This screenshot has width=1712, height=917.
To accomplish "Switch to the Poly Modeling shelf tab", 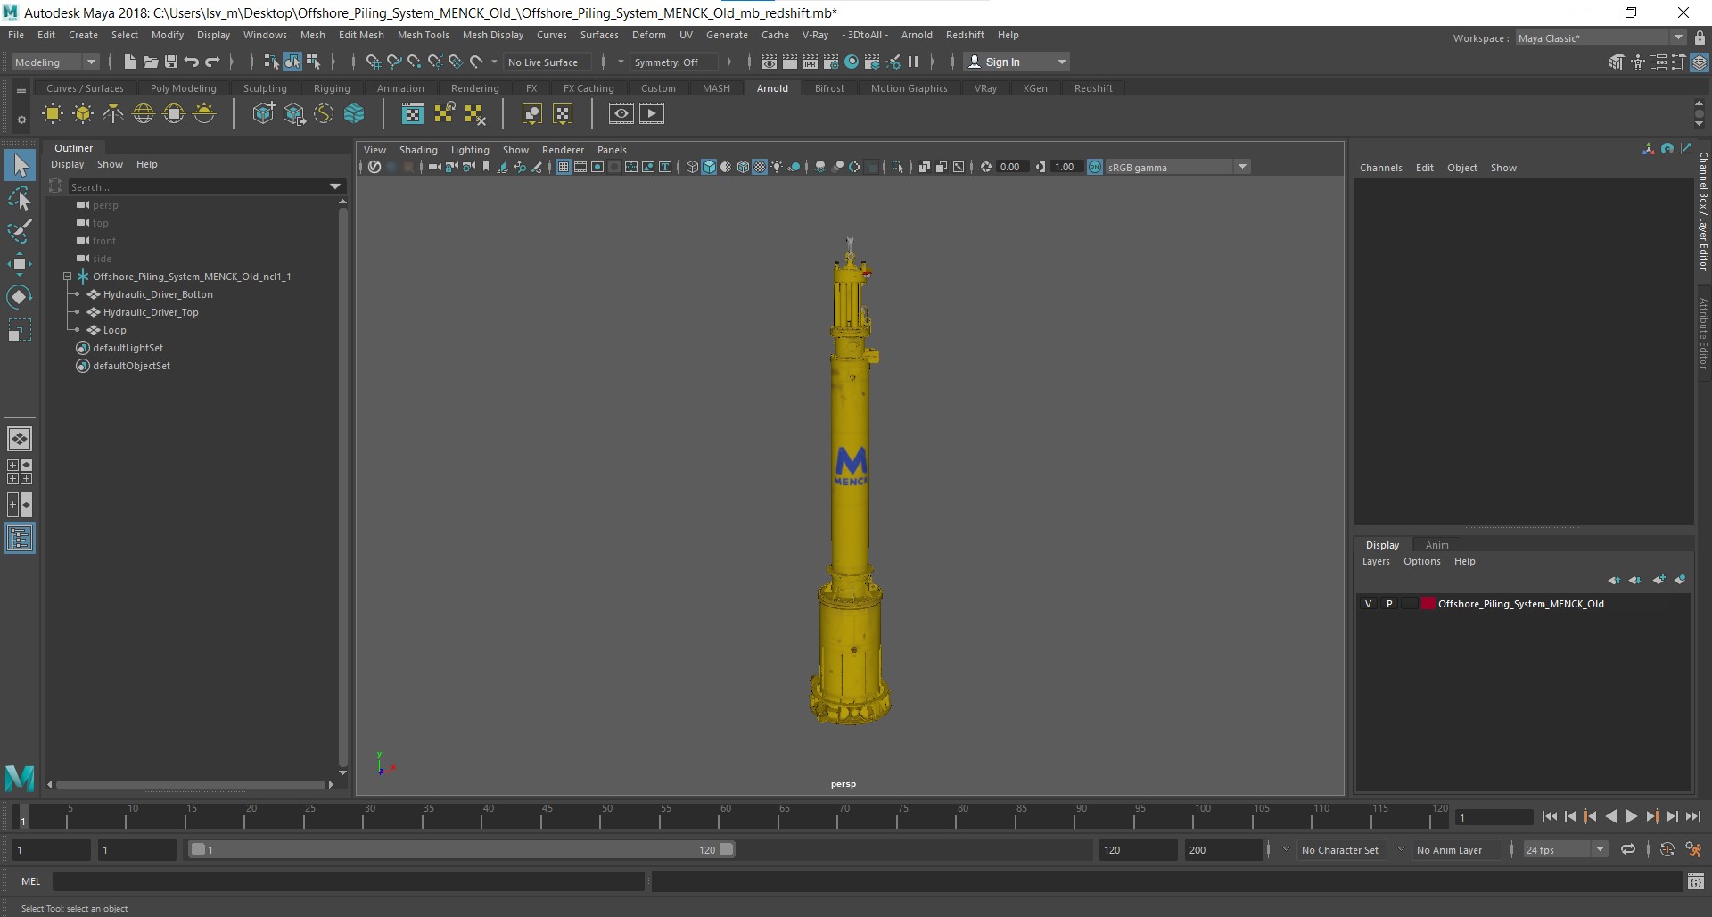I will point(183,88).
